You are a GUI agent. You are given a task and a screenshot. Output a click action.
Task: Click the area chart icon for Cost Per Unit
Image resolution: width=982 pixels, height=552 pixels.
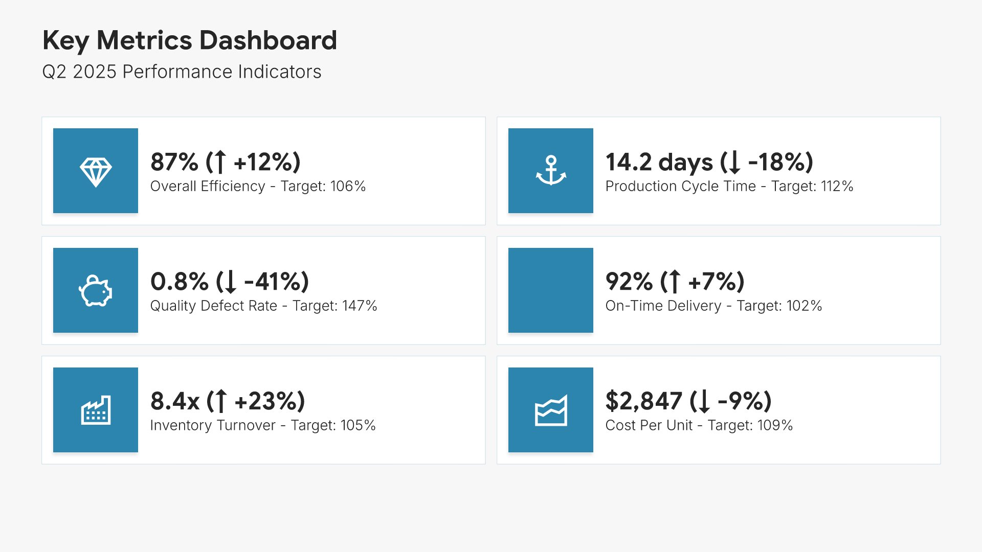[551, 410]
